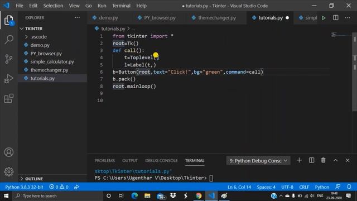
Task: Select tutorials.py in the explorer tree
Action: 52,78
